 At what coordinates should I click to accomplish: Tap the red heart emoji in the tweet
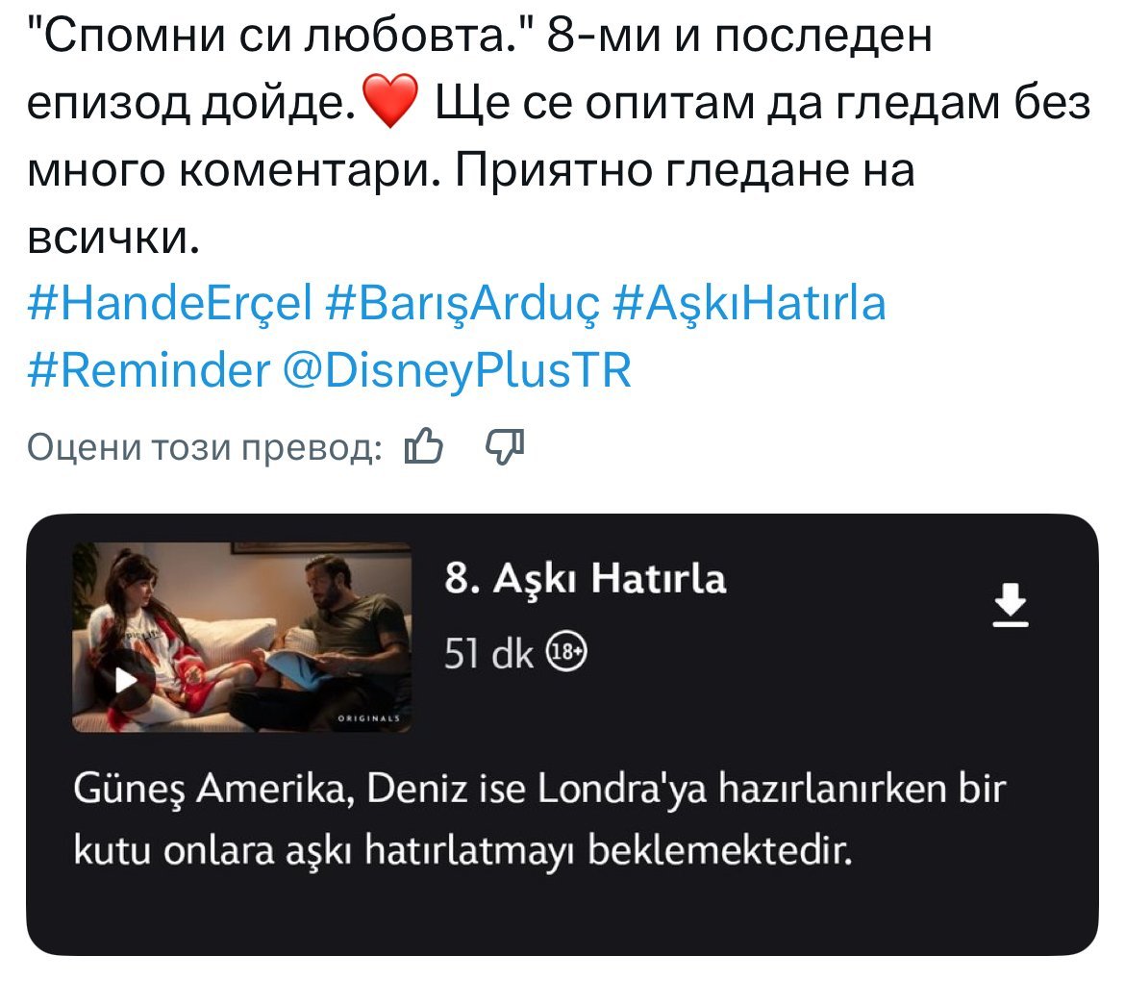click(x=389, y=101)
